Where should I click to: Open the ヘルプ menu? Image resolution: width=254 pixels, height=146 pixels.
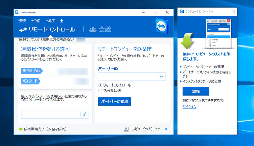(x=50, y=21)
